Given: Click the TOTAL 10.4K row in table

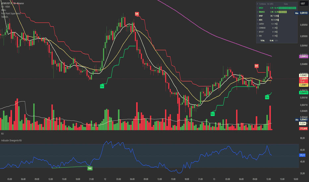Looking at the screenshot, I should point(277,40).
